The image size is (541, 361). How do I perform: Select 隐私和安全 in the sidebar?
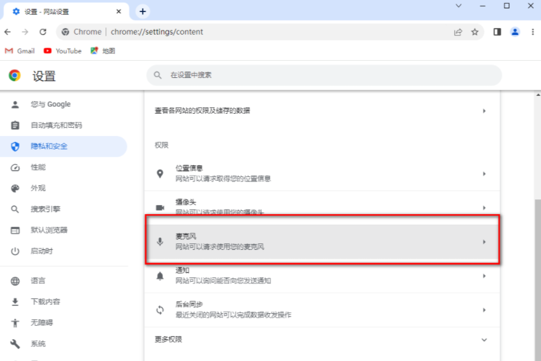pyautogui.click(x=63, y=146)
